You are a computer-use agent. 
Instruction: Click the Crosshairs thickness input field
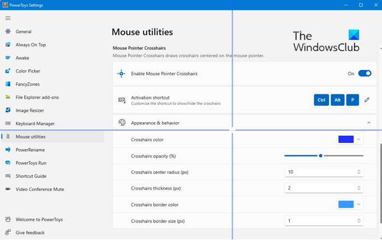(319, 188)
